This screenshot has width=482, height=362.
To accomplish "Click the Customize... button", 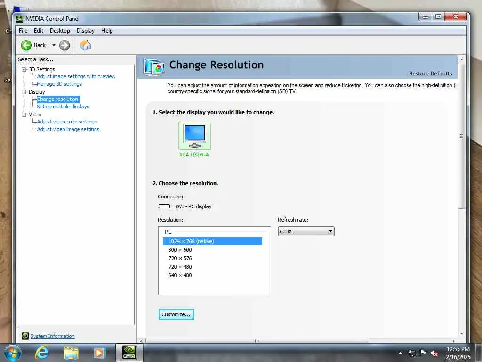I will pos(177,314).
